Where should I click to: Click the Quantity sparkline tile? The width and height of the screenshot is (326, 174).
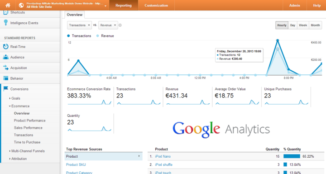click(89, 129)
